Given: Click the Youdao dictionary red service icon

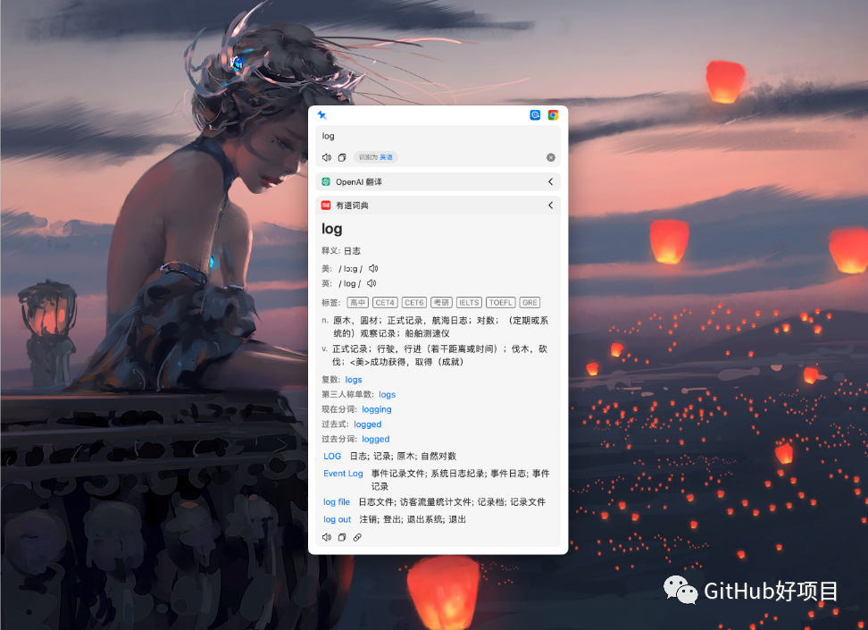Looking at the screenshot, I should pyautogui.click(x=326, y=205).
